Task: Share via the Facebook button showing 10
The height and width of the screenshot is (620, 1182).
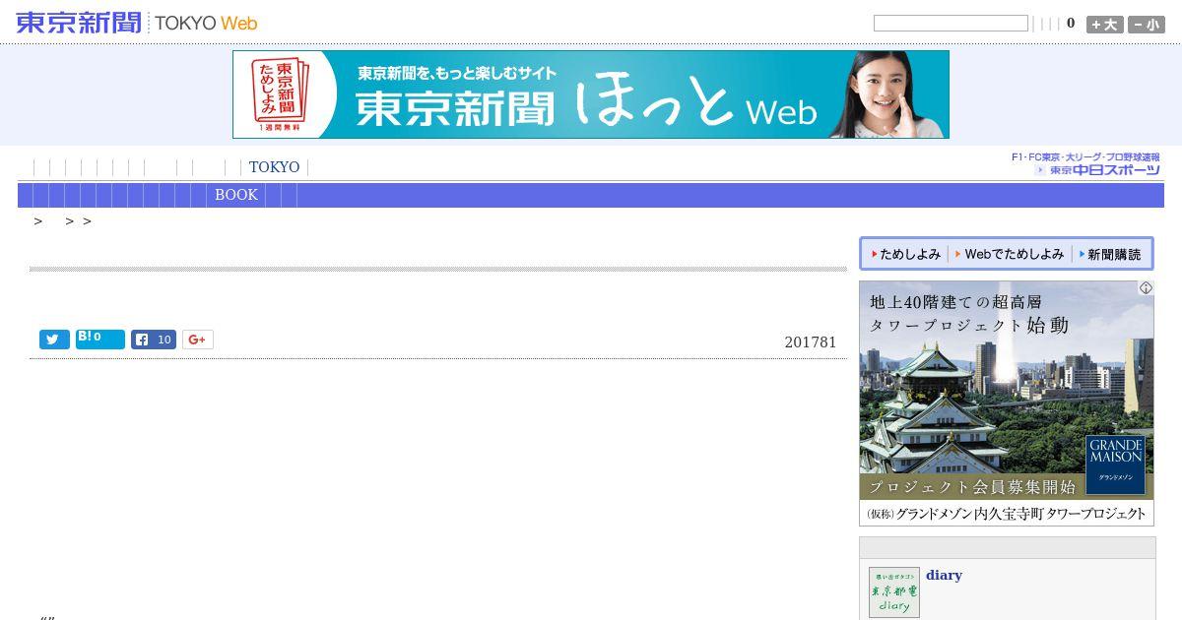Action: pos(154,340)
